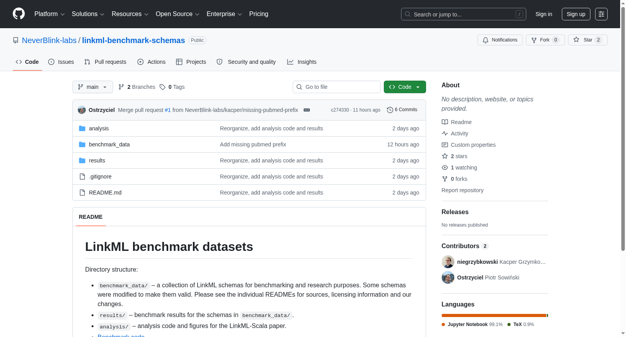Switch to the Issues tab
This screenshot has width=626, height=337.
[x=61, y=62]
